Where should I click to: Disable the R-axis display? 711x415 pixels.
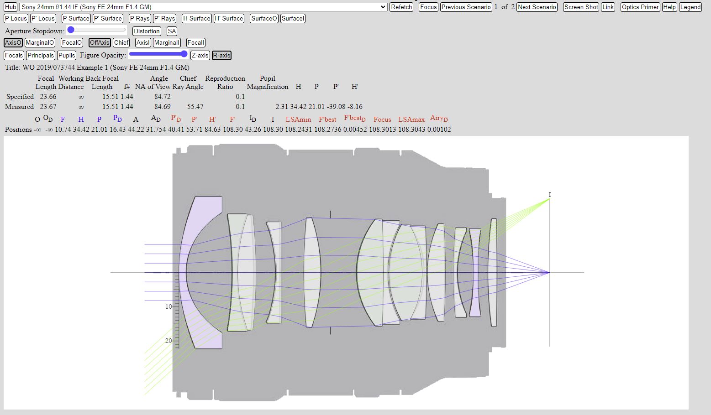pyautogui.click(x=221, y=55)
